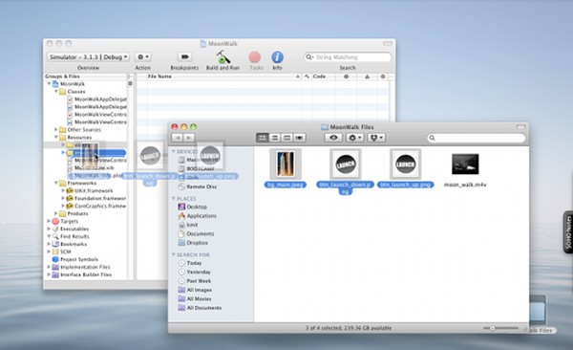Switch Finder to list view
Screen dimensions: 573x350
point(275,138)
